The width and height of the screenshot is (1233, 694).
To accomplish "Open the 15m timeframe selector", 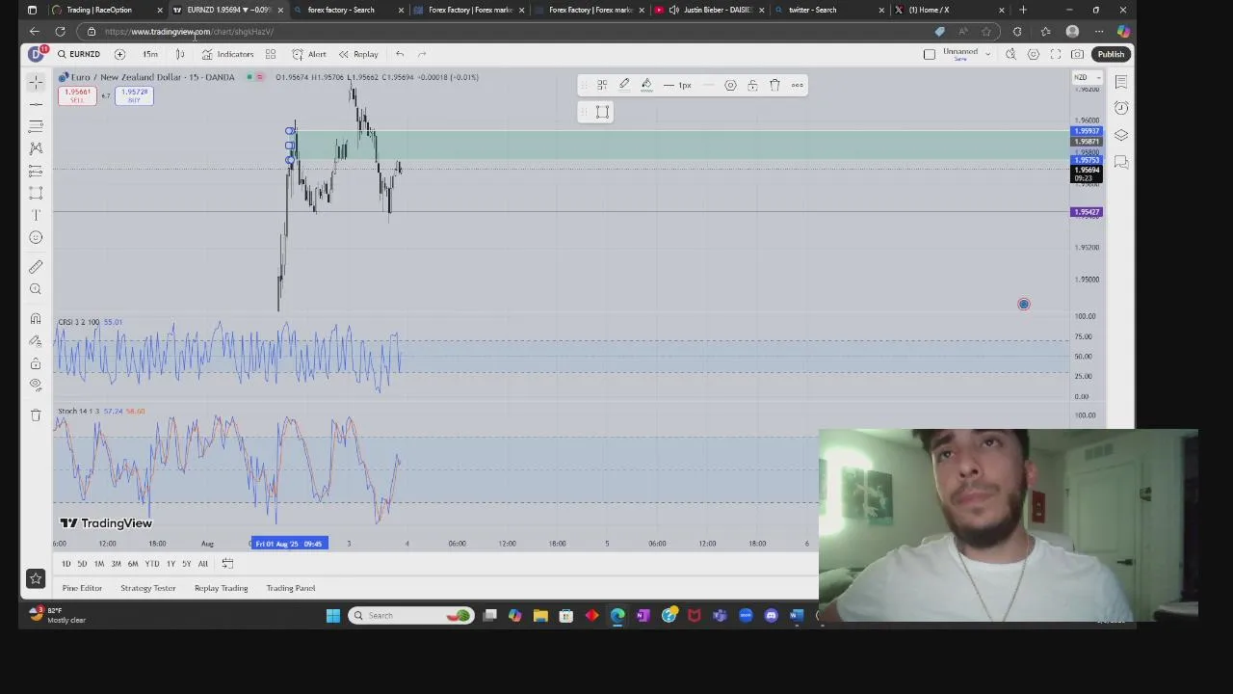I will [x=150, y=54].
